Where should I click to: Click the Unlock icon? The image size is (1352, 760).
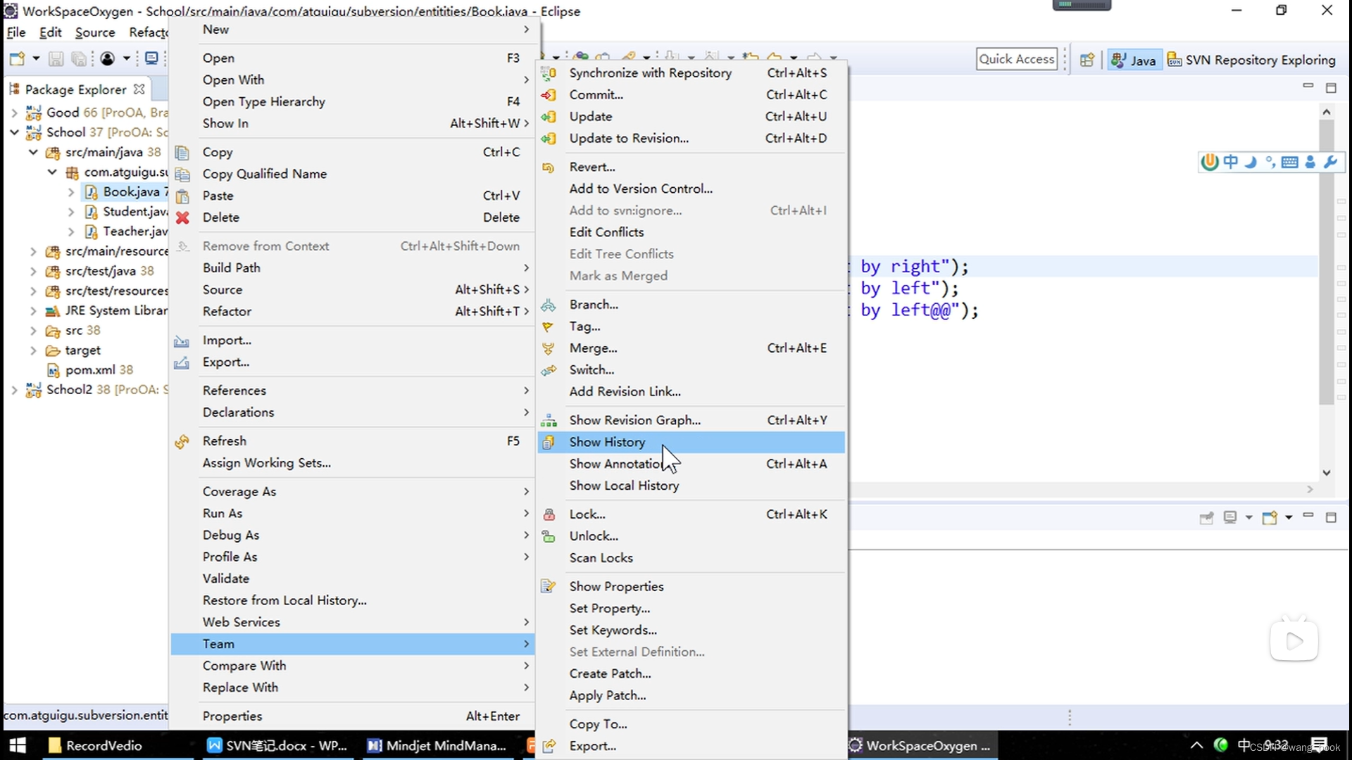549,536
